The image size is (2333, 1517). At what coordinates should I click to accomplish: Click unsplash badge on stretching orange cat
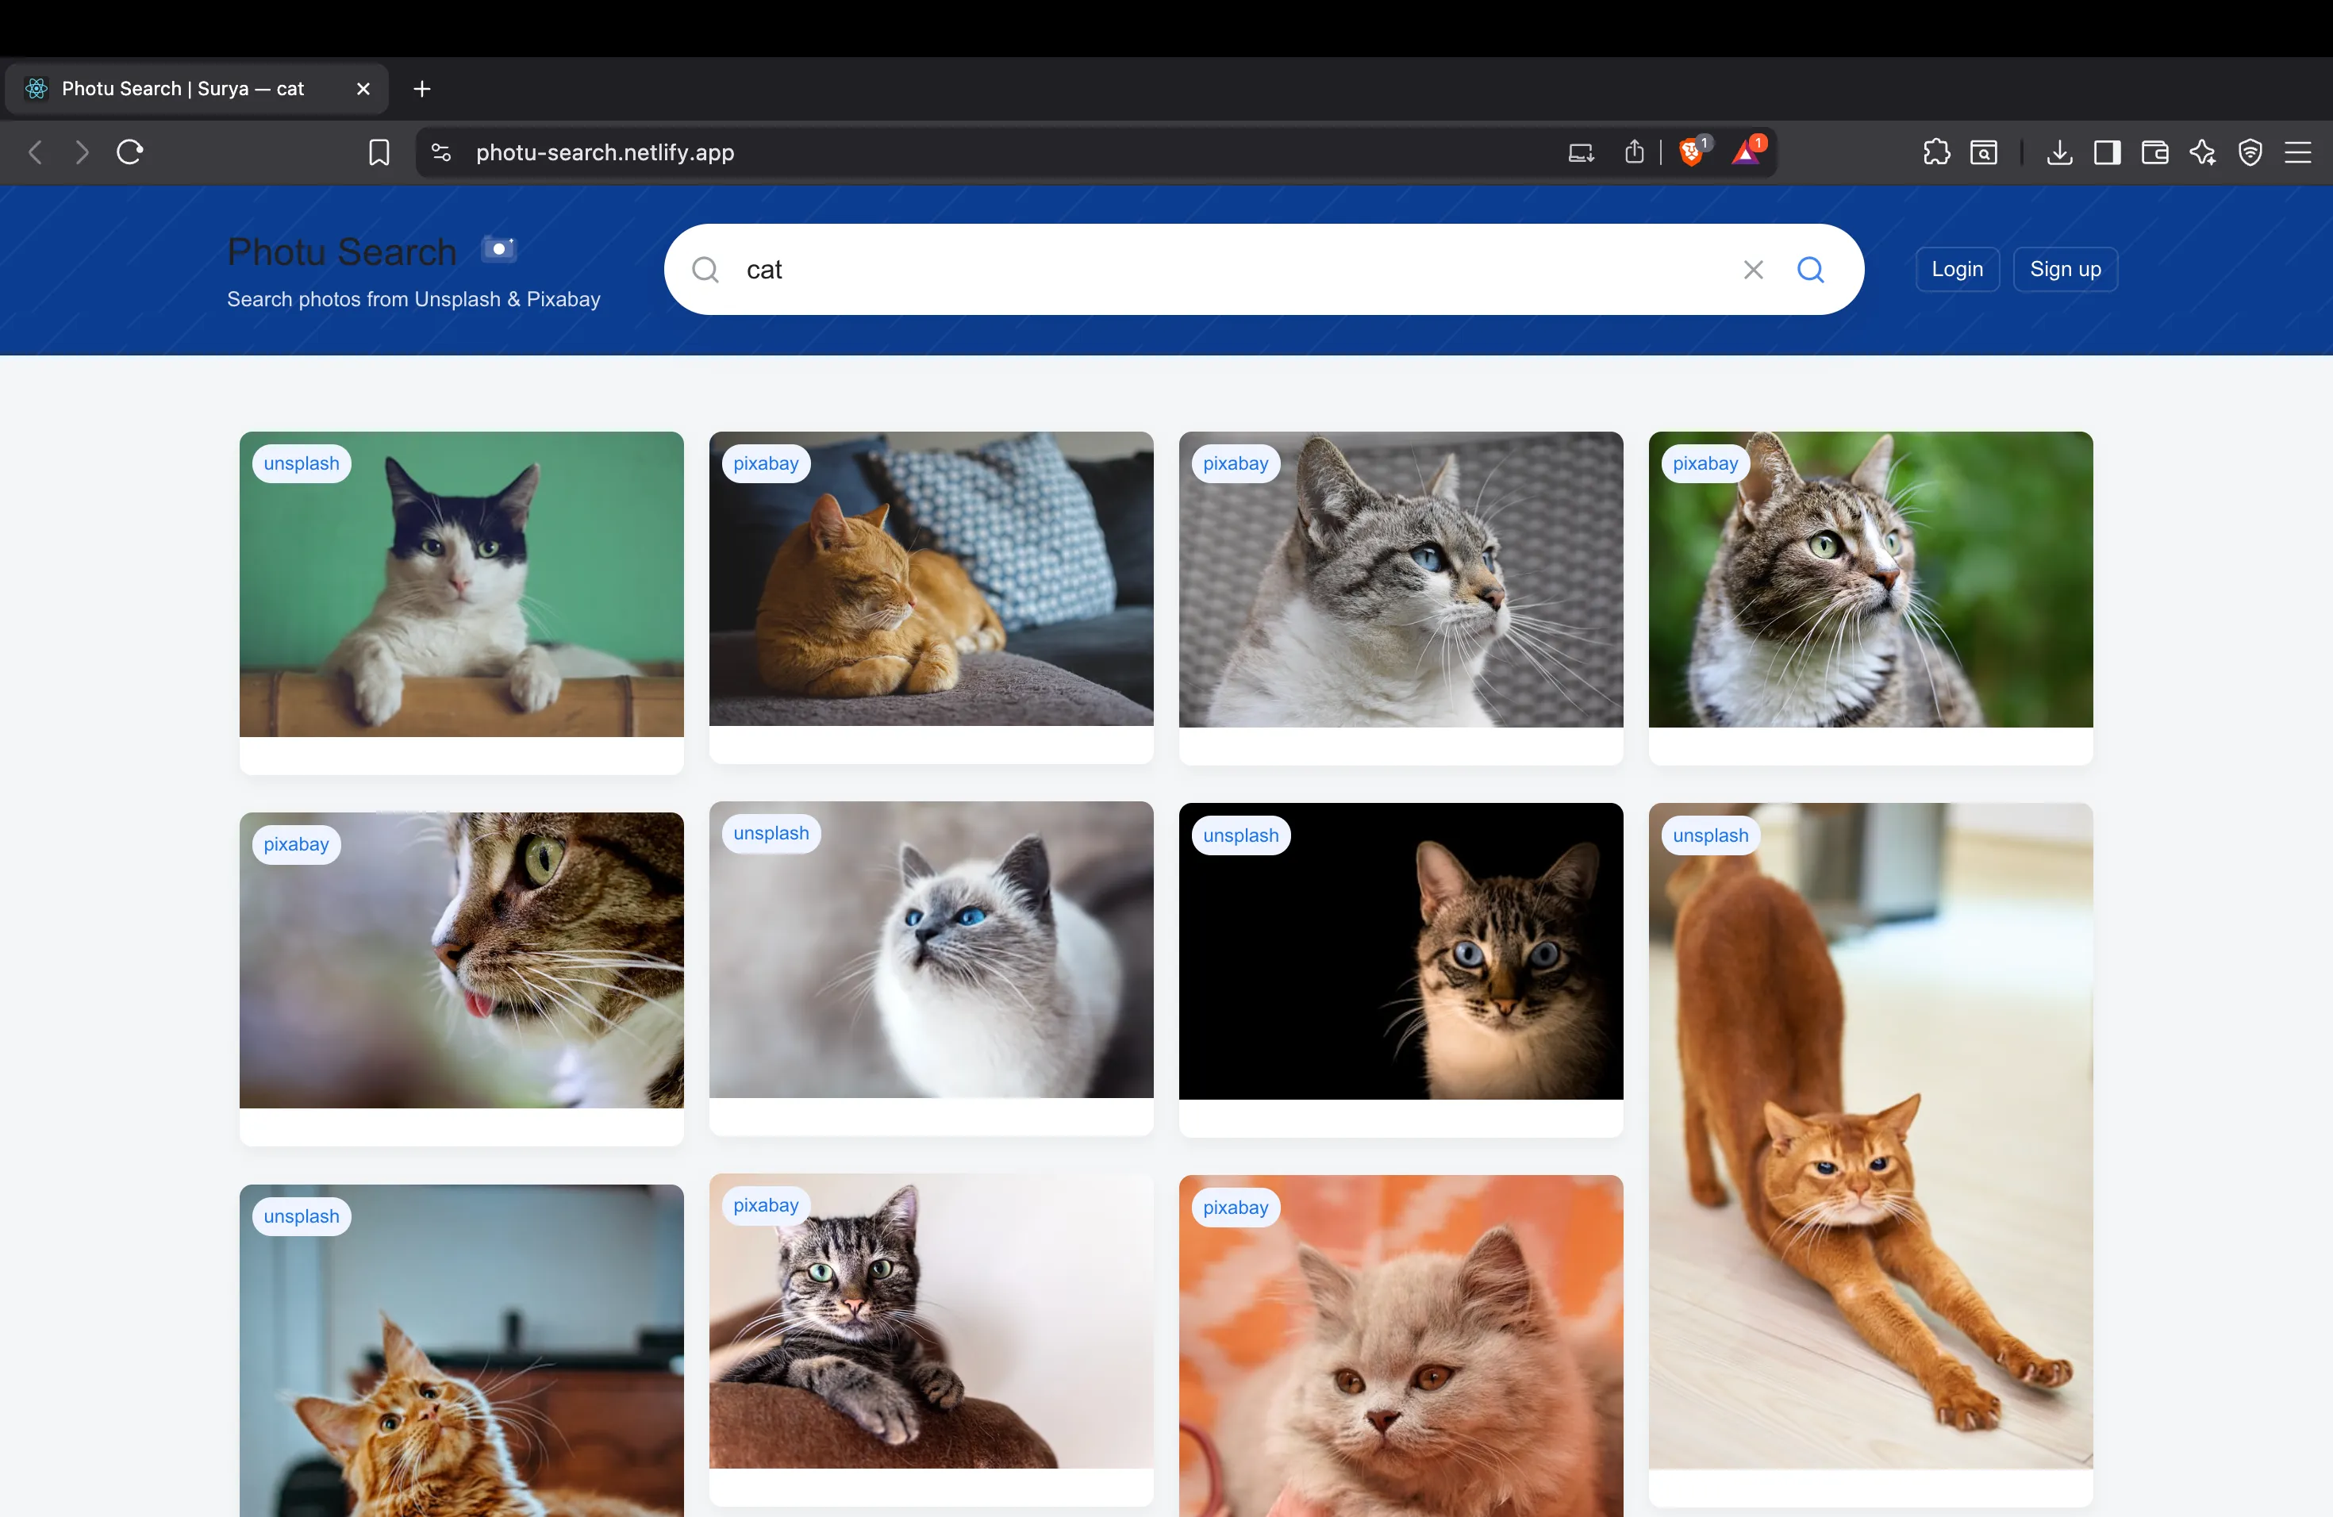click(x=1709, y=836)
